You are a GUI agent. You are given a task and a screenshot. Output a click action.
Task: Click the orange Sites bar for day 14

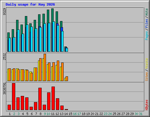tap(67, 79)
